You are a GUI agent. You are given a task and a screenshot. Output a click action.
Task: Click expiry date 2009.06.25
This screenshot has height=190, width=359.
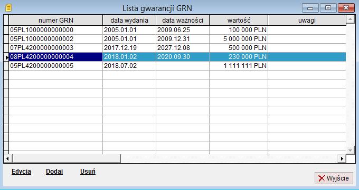point(174,30)
